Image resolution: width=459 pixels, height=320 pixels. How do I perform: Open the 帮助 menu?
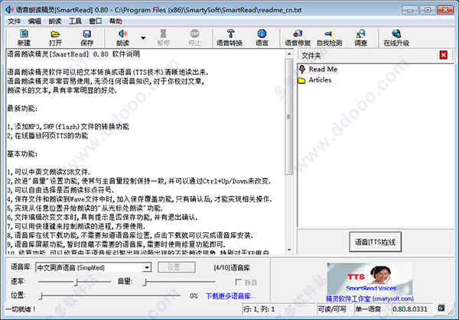116,21
